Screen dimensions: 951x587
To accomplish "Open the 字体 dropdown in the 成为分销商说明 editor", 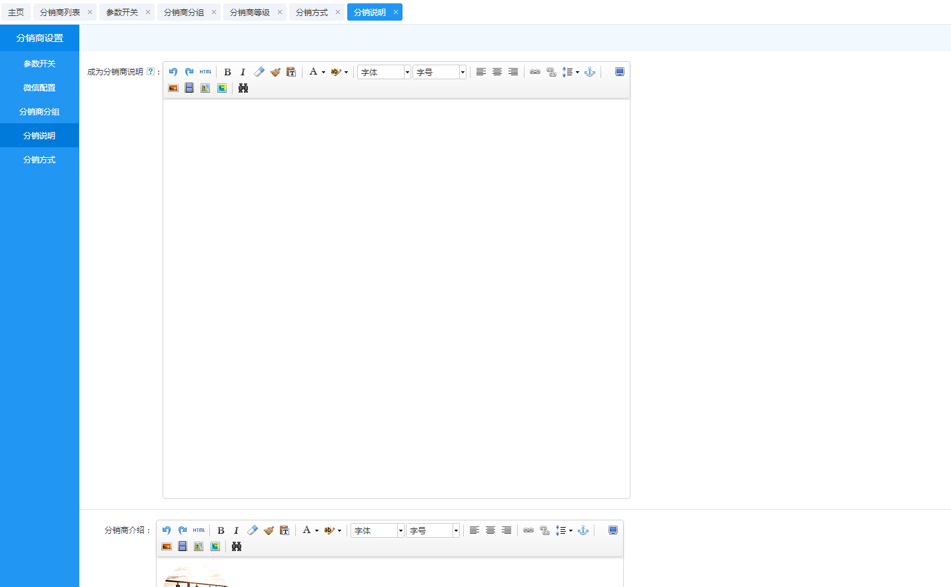I will (384, 72).
